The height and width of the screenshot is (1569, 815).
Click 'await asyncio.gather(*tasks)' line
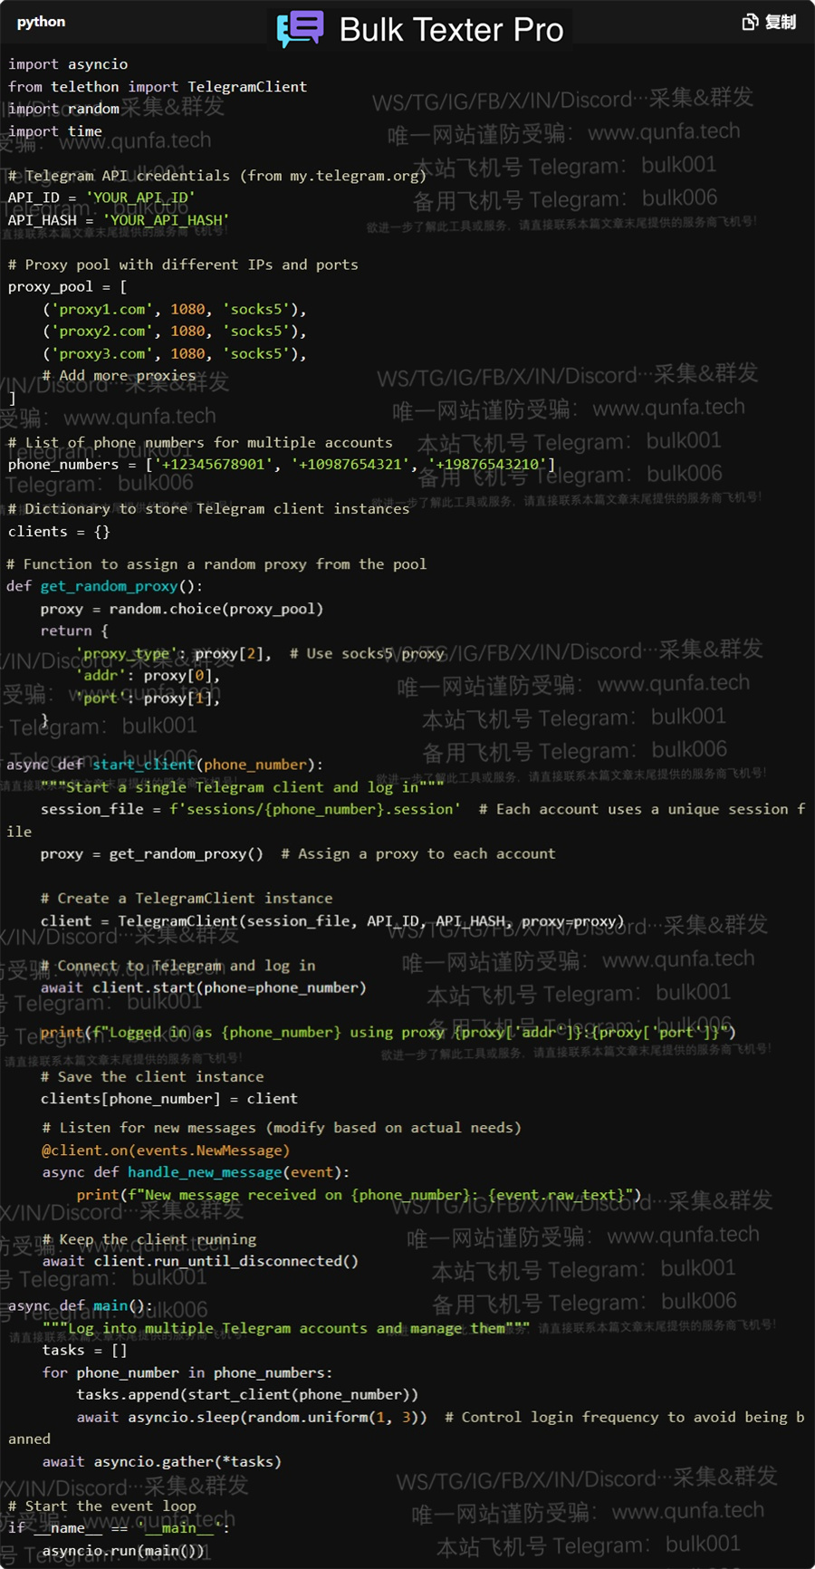[162, 1461]
